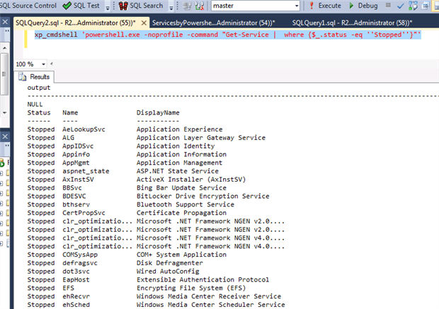This screenshot has height=309, width=439.
Task: Click the green Debug play icon
Action: (x=351, y=6)
